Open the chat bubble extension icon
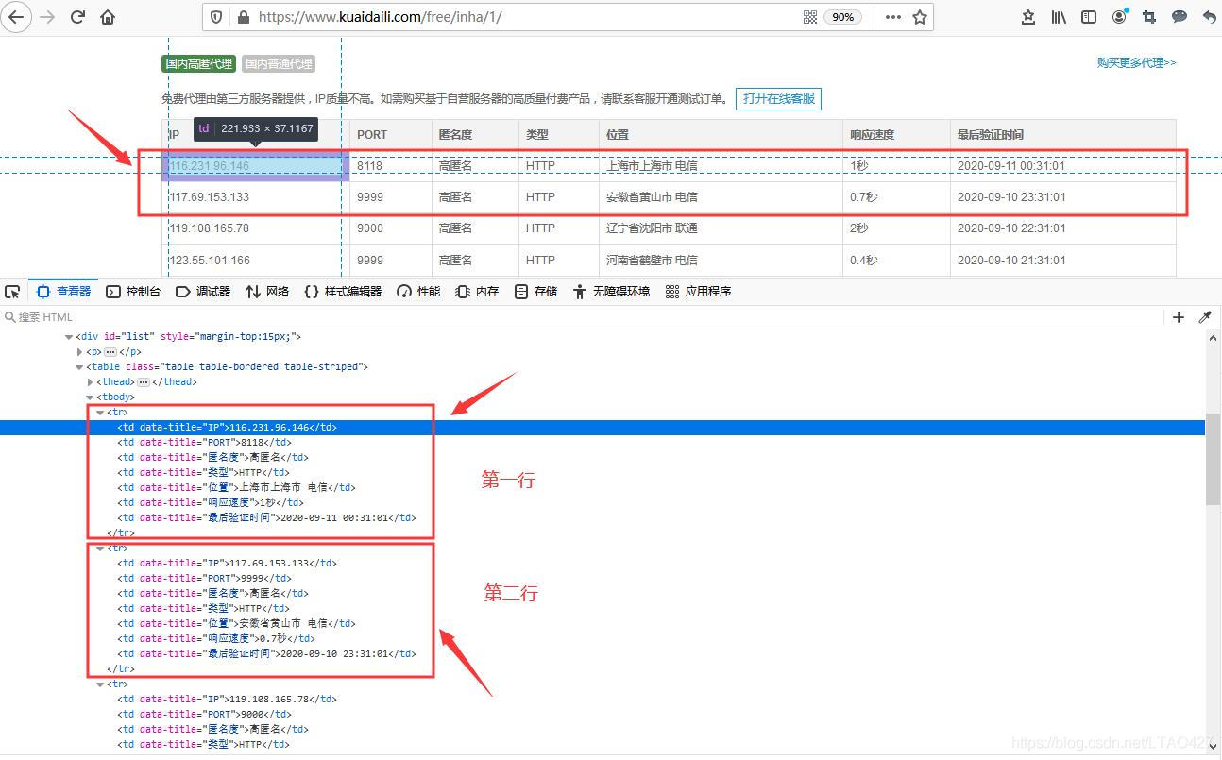The height and width of the screenshot is (760, 1222). point(1180,17)
